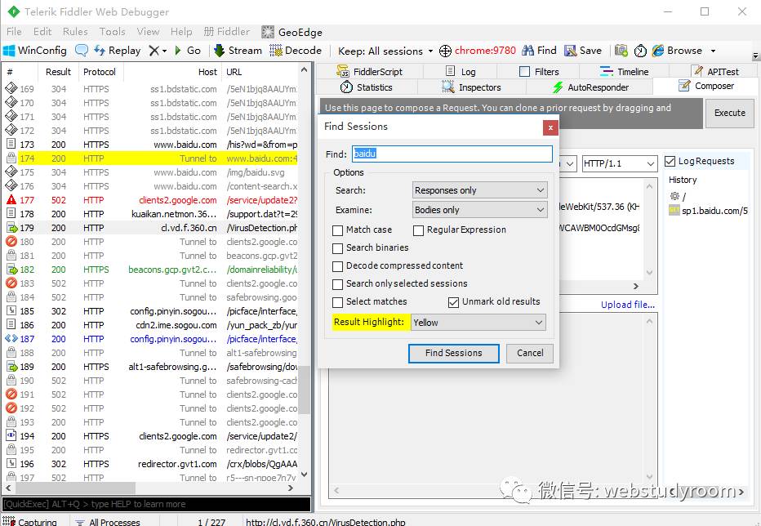Open the Statistics tab
The image size is (761, 526).
click(367, 87)
